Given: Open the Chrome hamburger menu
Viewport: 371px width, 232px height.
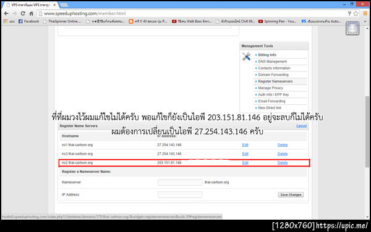Looking at the screenshot, I should click(x=365, y=14).
